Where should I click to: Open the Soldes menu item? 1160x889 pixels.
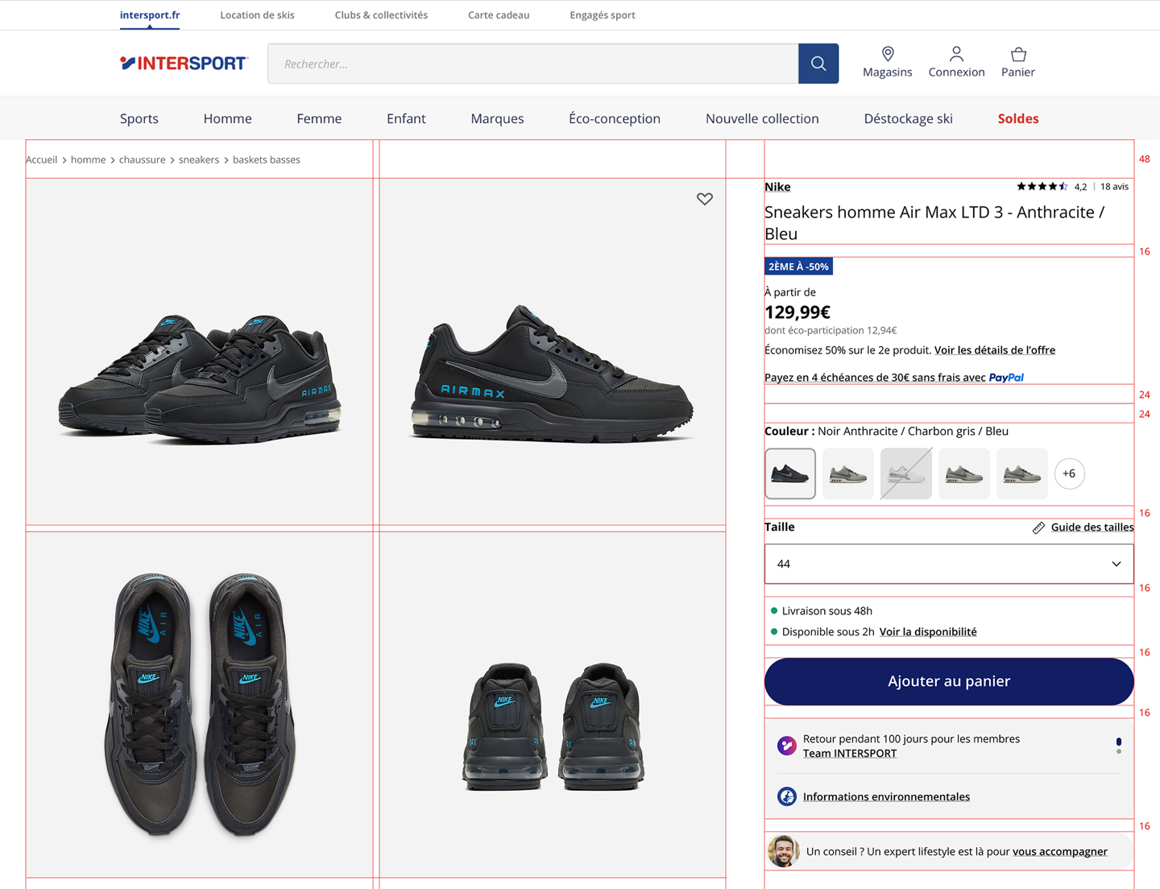click(x=1017, y=118)
